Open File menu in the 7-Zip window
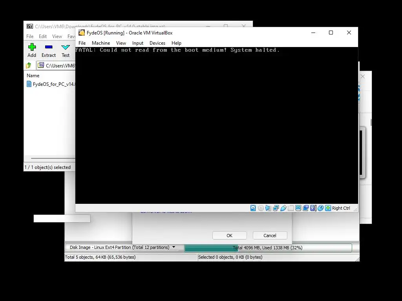The width and height of the screenshot is (402, 301). (x=30, y=36)
